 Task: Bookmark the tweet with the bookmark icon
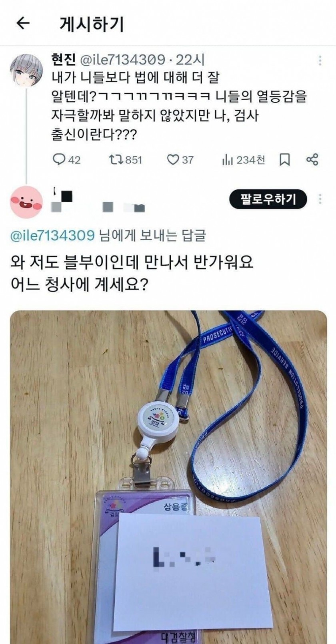(284, 160)
